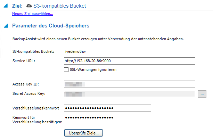
Task: Click the 'Service-URL:' label
Action: (x=23, y=61)
